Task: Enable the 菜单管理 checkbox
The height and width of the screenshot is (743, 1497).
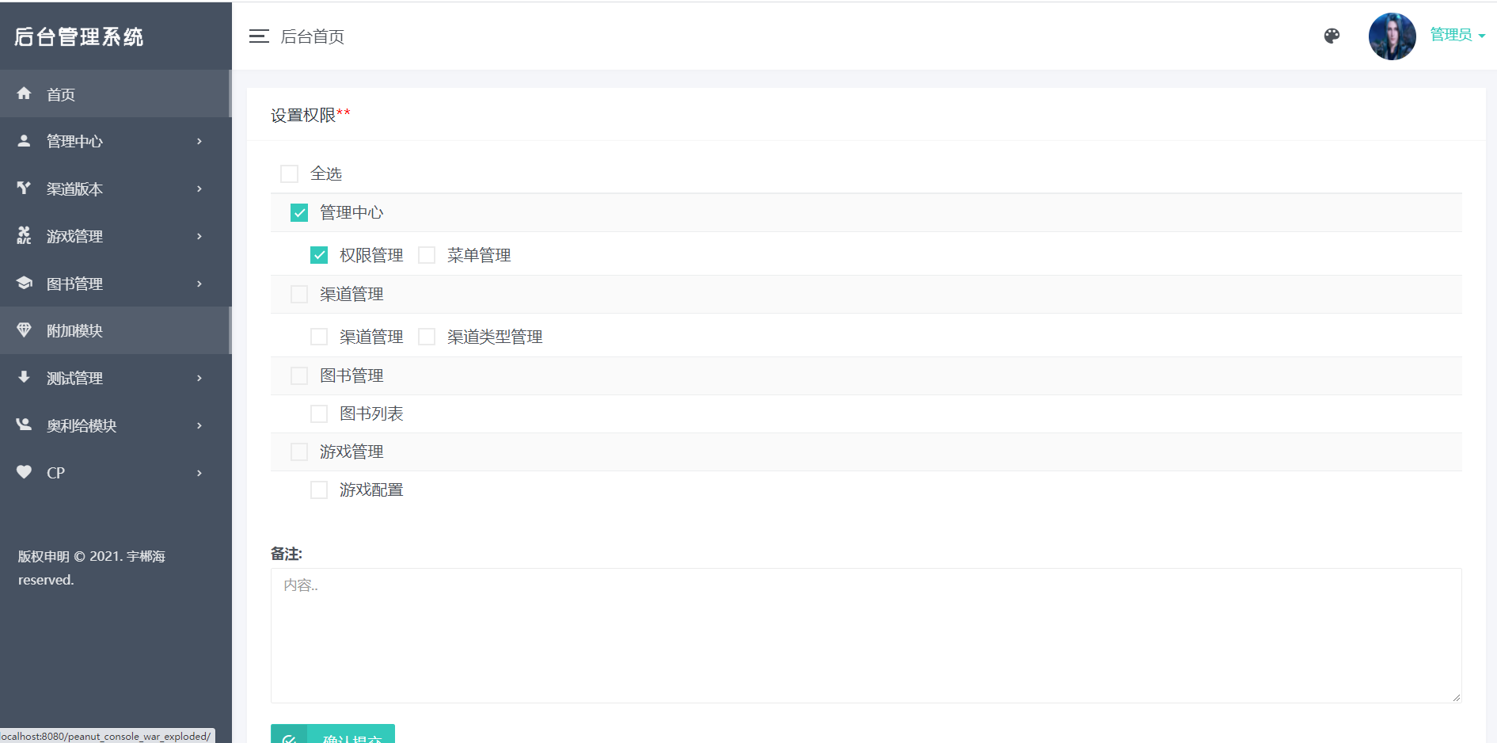Action: pyautogui.click(x=427, y=255)
